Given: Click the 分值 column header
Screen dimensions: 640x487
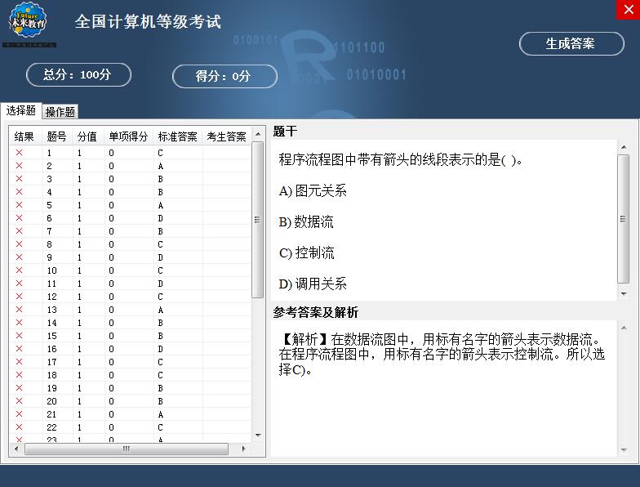Looking at the screenshot, I should [87, 136].
